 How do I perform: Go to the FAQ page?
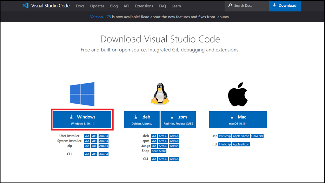pyautogui.click(x=162, y=6)
